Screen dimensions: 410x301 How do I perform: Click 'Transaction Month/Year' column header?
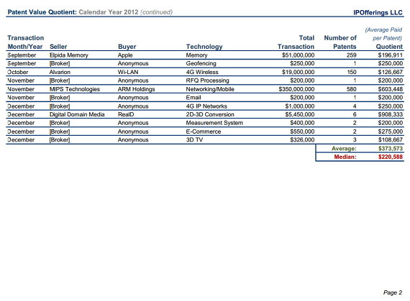click(26, 42)
